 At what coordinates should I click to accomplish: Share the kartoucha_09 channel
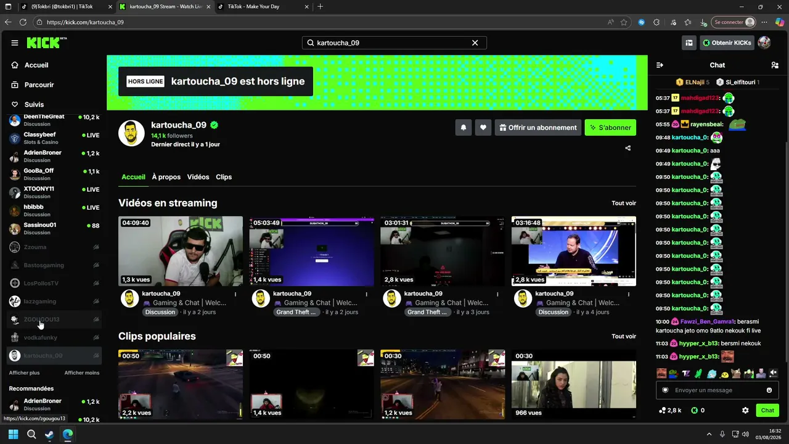[628, 148]
